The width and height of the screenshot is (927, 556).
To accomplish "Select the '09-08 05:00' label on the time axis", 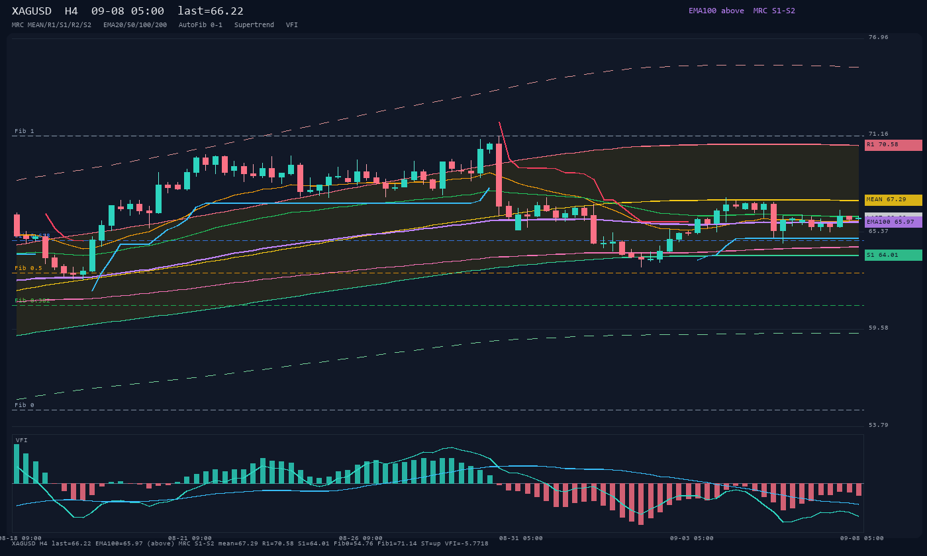I will [862, 538].
